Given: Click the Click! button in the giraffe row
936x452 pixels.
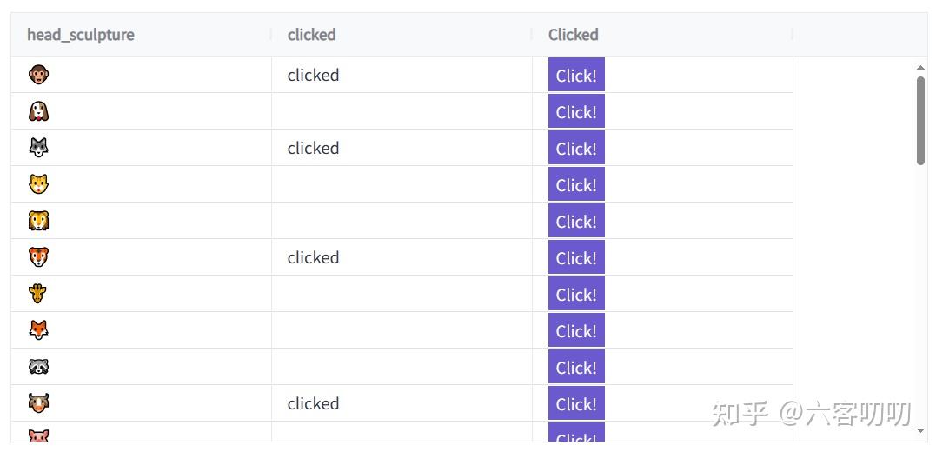Looking at the screenshot, I should point(576,293).
